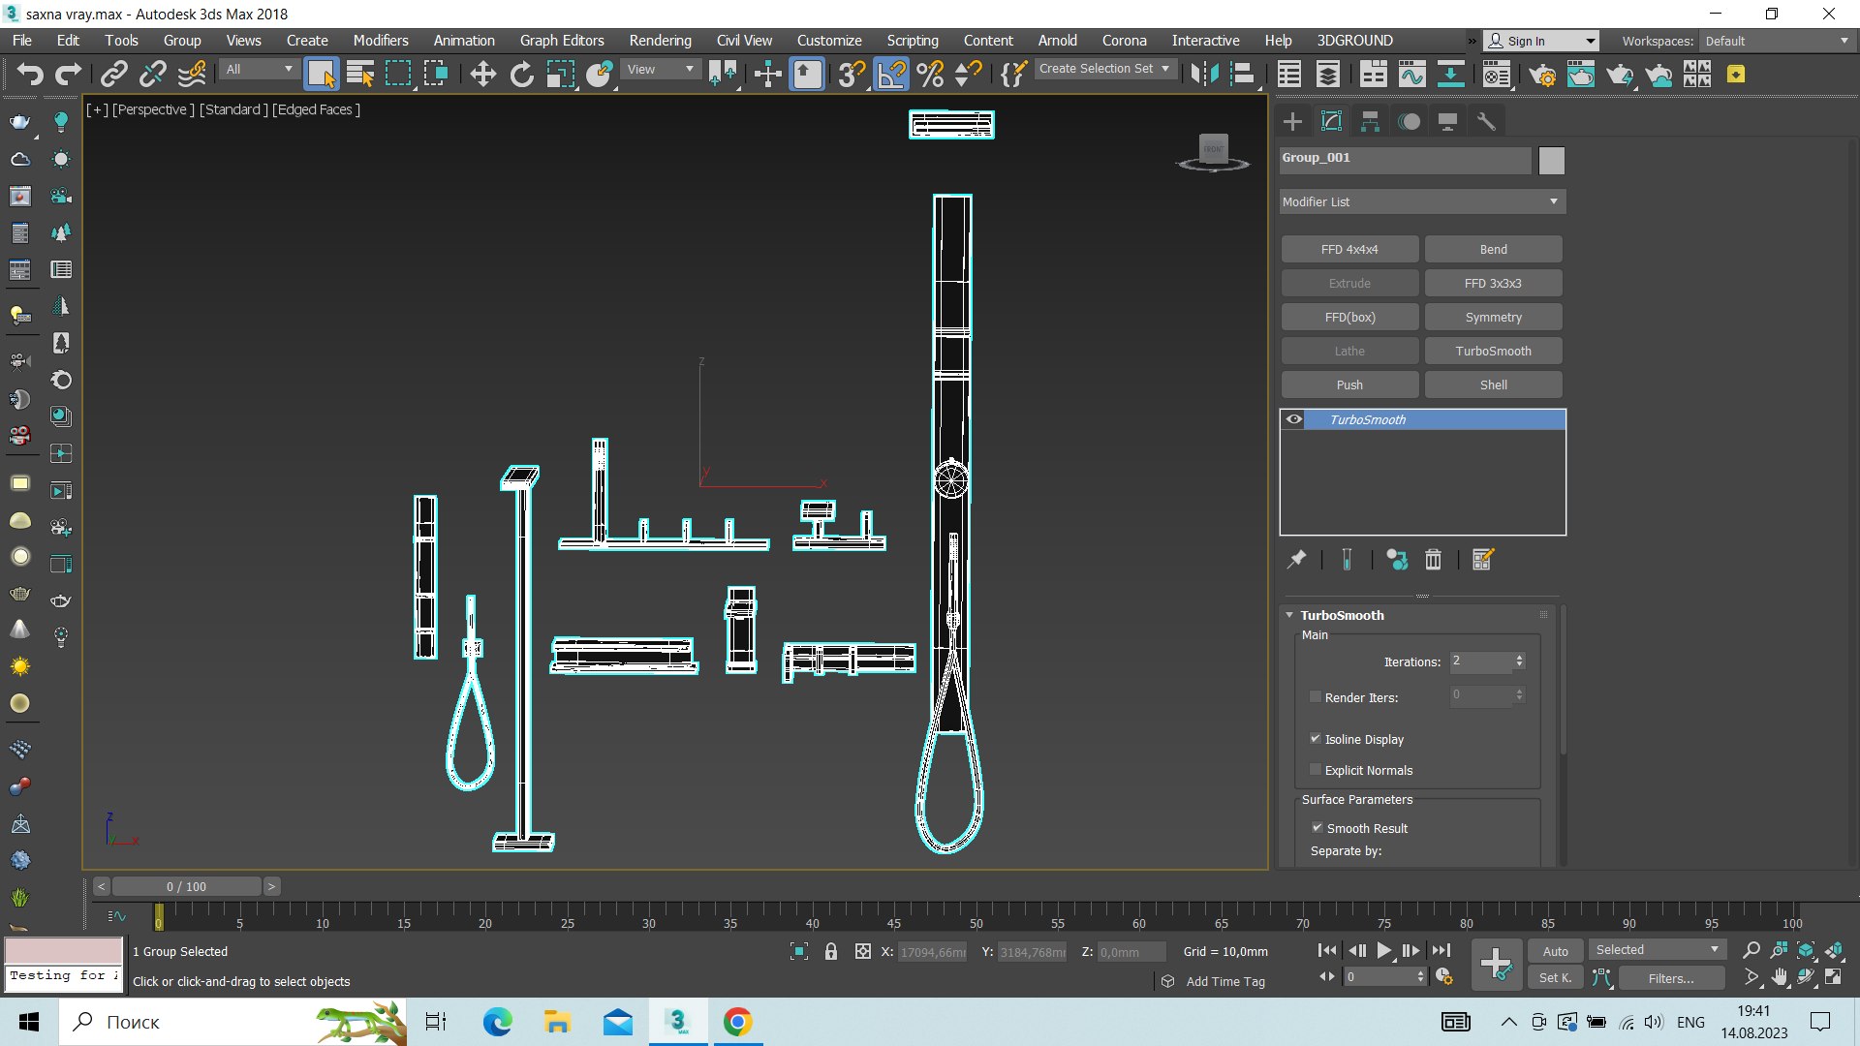
Task: Toggle TurboSmooth modifier eye visibility
Action: 1293,419
